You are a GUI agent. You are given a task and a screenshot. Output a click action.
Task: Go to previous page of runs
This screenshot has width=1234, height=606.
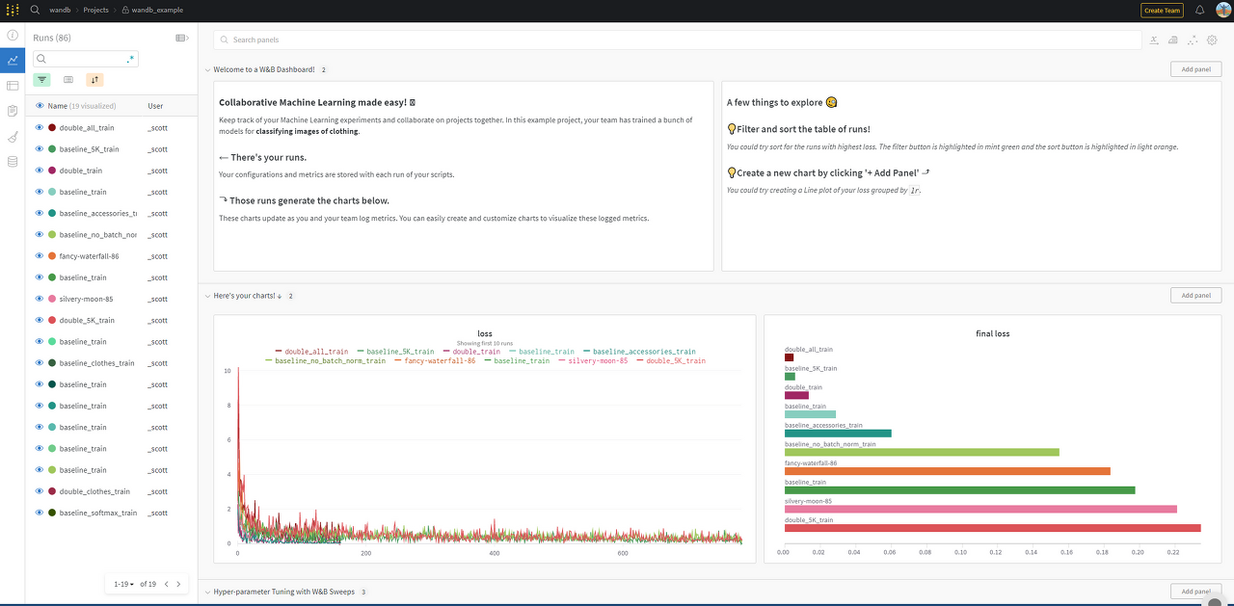point(166,584)
